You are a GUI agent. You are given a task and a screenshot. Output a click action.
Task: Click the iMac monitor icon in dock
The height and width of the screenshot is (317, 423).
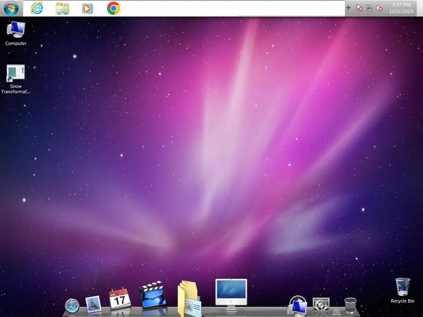click(x=231, y=294)
